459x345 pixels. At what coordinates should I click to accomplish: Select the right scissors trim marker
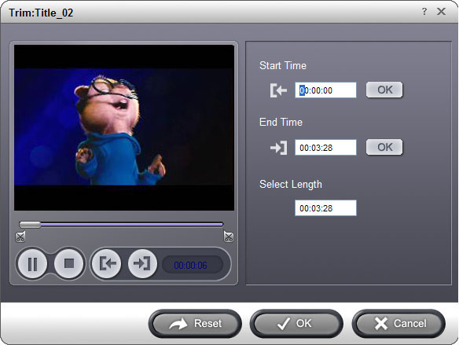[229, 237]
